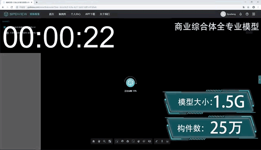Open the APP下载 menu item
Viewport: 261px width, 150px height.
90,14
